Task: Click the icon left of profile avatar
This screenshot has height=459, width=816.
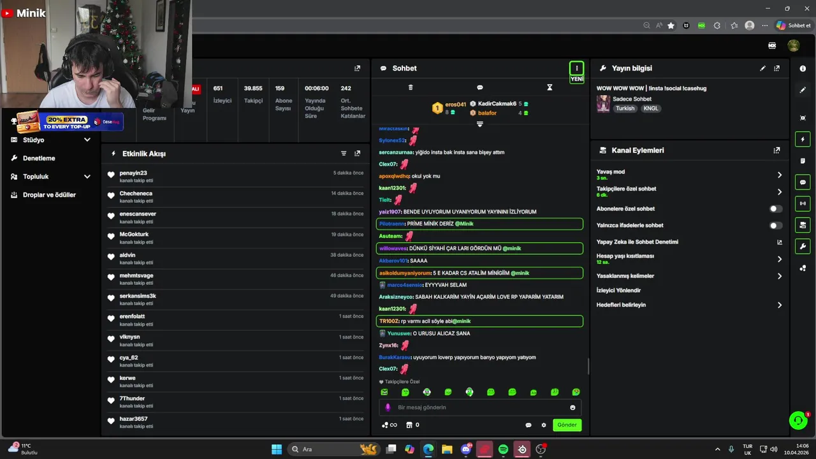Action: click(x=772, y=46)
